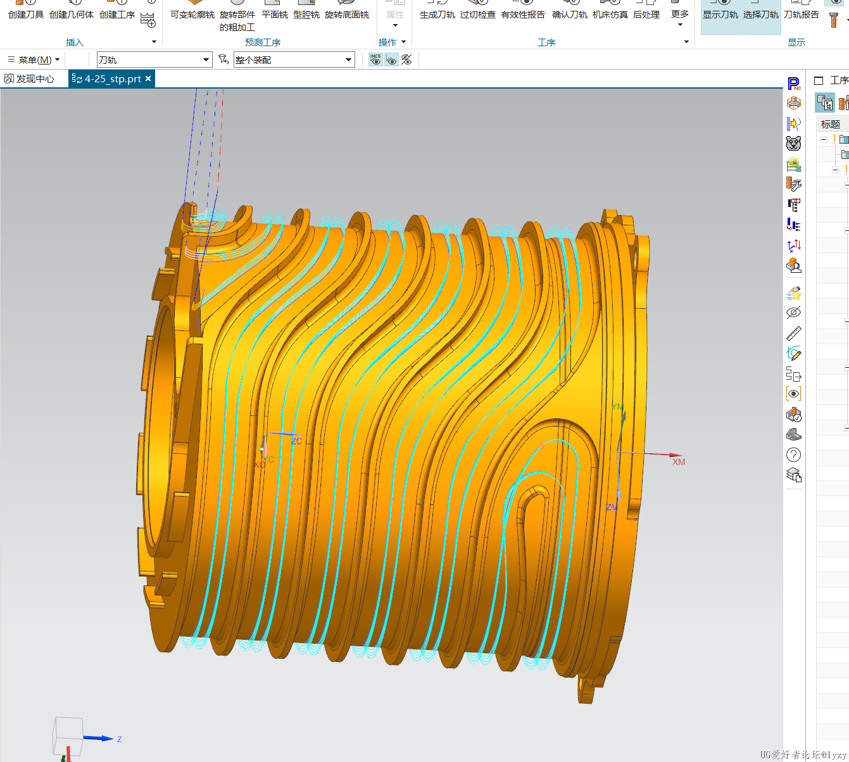This screenshot has height=762, width=849.
Task: Toggle the 工序 panel checkbox
Action: (819, 80)
